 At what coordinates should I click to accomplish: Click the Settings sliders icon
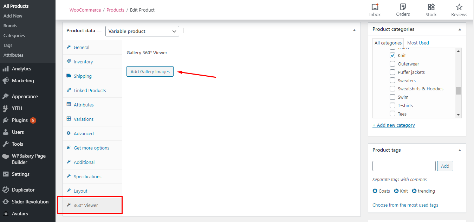[x=6, y=174]
